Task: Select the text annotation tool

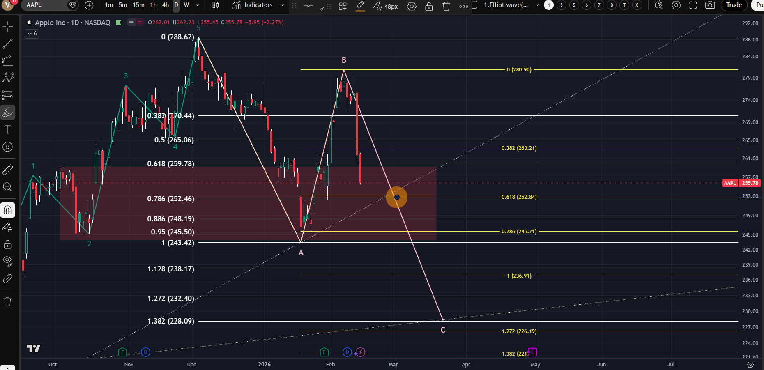Action: tap(8, 130)
